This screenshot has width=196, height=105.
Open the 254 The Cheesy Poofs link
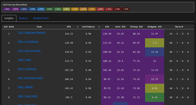30,78
